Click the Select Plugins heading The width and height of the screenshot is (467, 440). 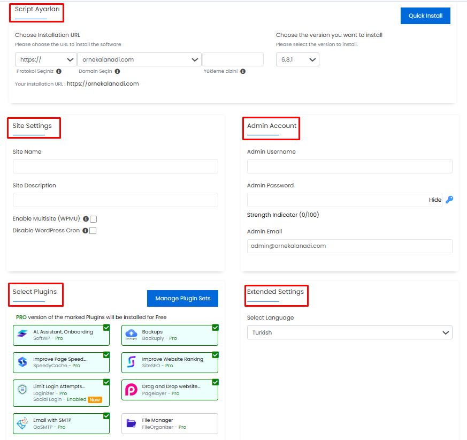(x=35, y=292)
